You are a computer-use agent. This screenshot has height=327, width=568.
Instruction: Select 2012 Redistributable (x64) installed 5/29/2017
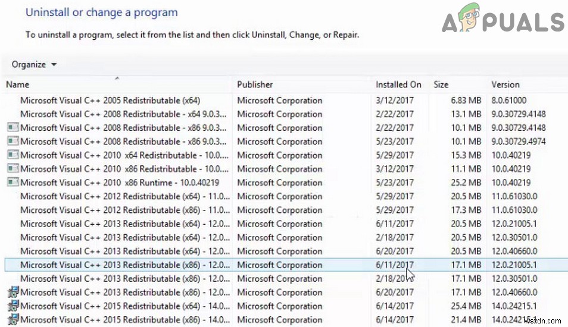[x=123, y=196]
